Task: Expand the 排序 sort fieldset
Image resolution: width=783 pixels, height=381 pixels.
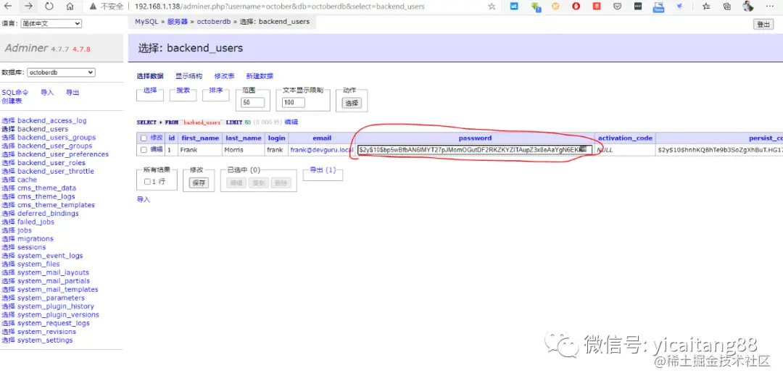Action: click(216, 91)
